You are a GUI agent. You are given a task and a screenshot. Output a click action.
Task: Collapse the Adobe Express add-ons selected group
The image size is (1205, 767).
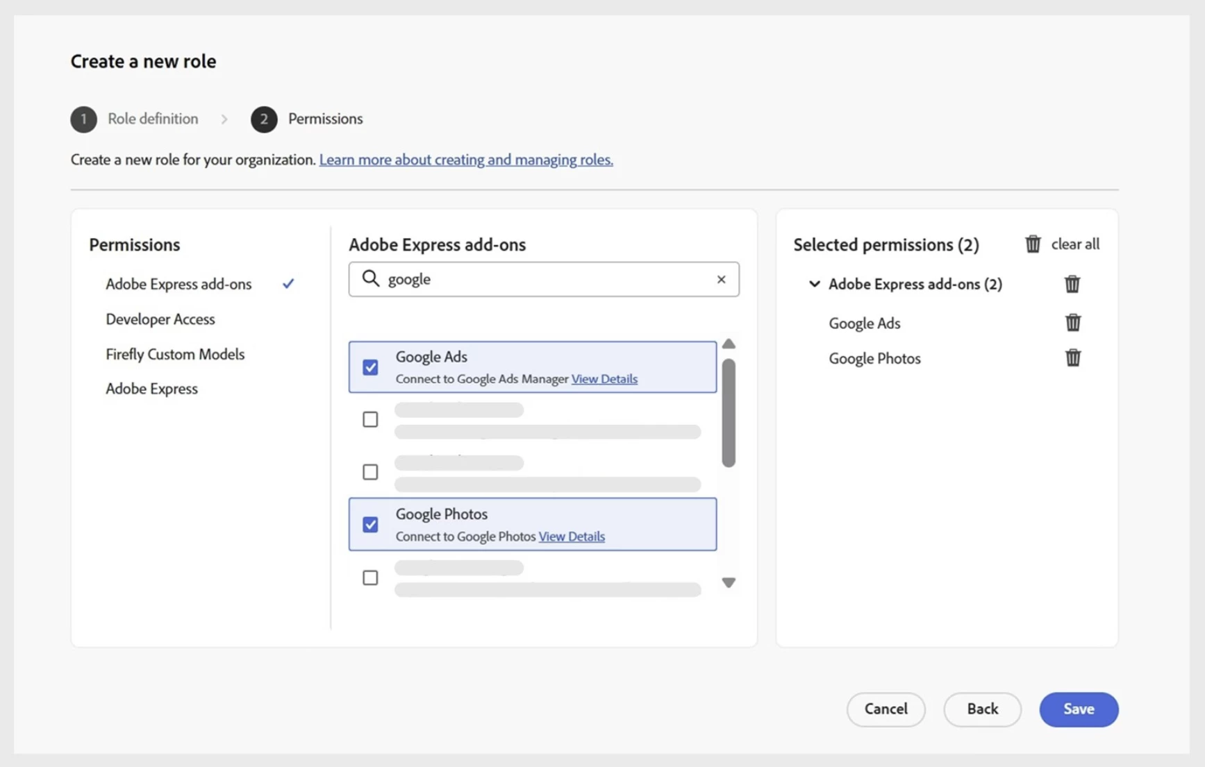[x=815, y=284]
